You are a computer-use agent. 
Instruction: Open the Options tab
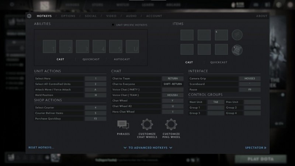(68, 16)
